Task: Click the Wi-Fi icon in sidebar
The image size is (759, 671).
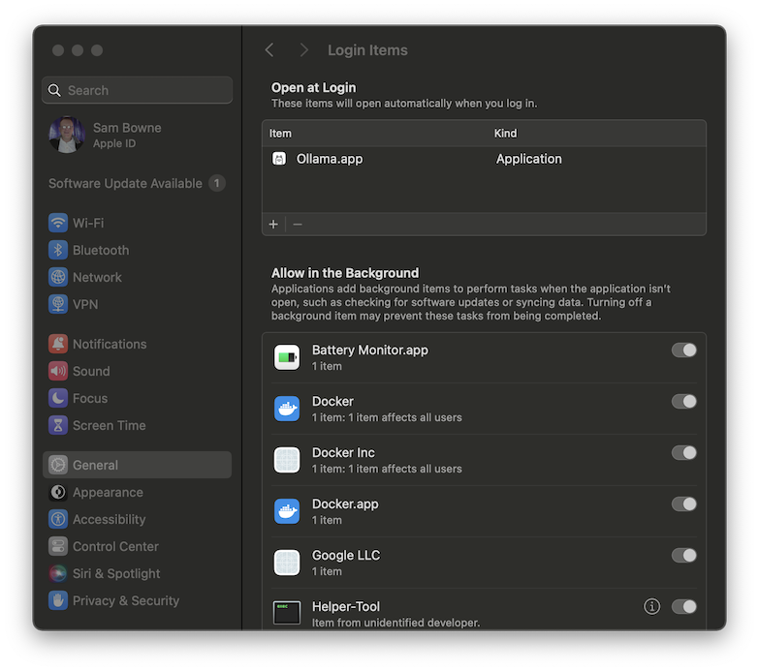Action: [58, 223]
